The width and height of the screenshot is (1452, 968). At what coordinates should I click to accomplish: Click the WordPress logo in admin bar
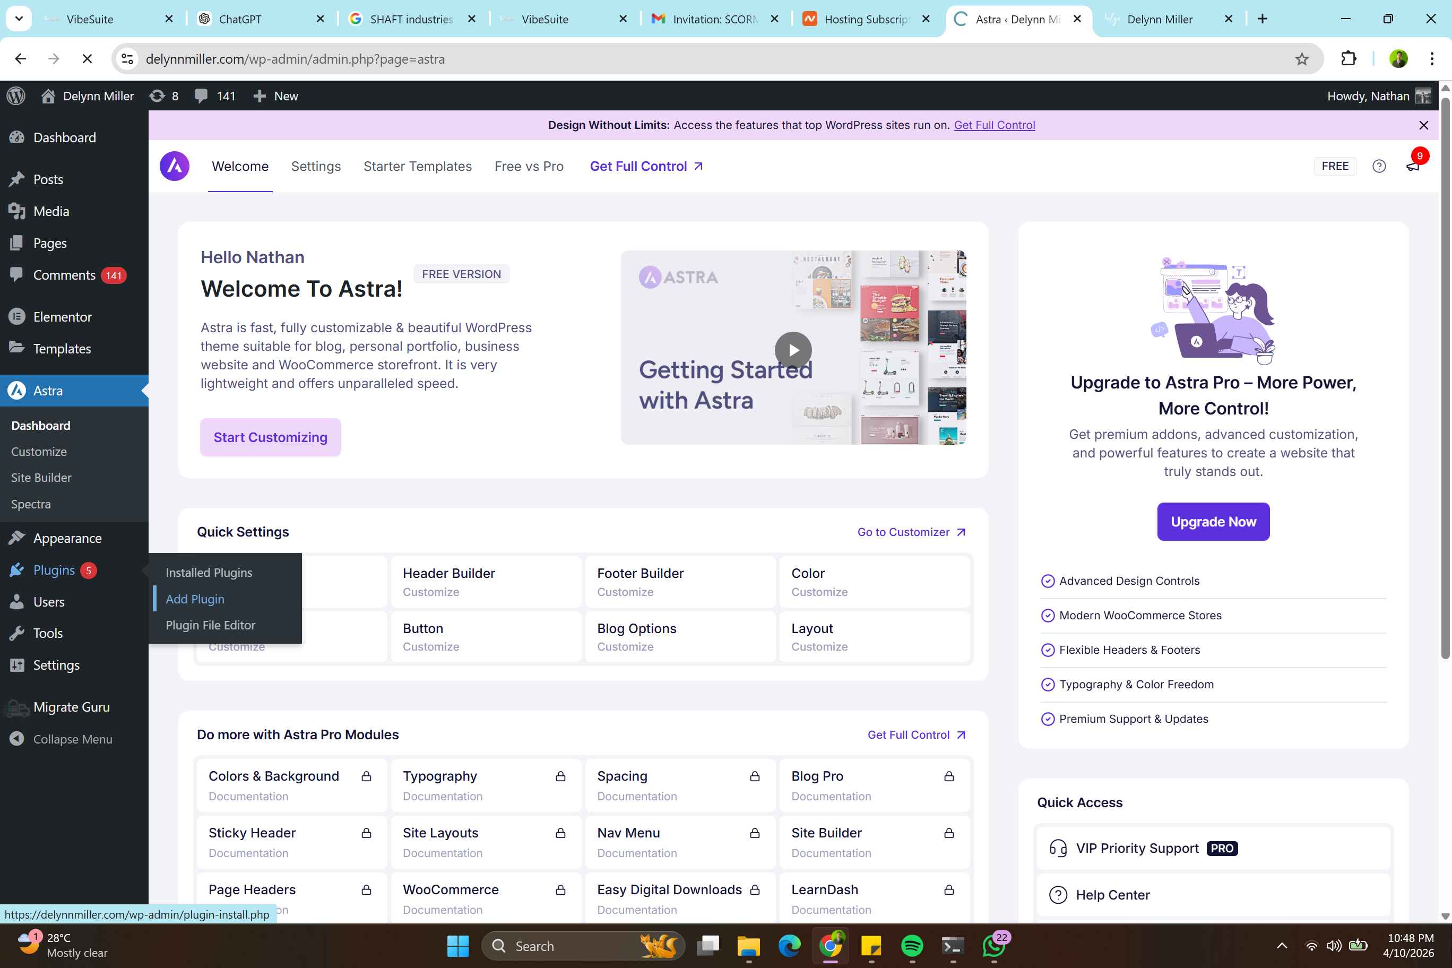(x=16, y=96)
